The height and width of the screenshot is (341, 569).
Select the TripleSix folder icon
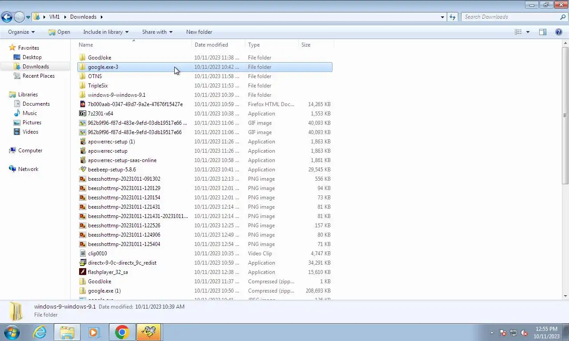[82, 86]
